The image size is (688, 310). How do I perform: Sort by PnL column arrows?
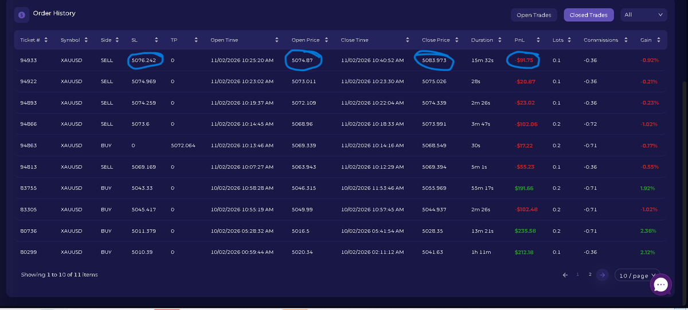(538, 40)
